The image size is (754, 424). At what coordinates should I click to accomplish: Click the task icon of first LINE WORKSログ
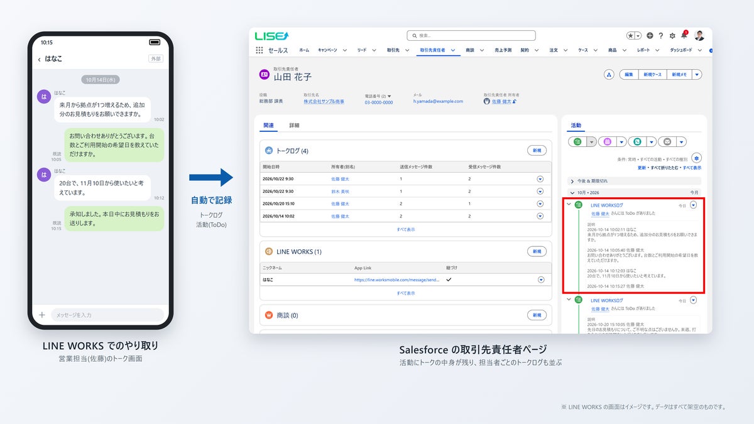pos(579,205)
